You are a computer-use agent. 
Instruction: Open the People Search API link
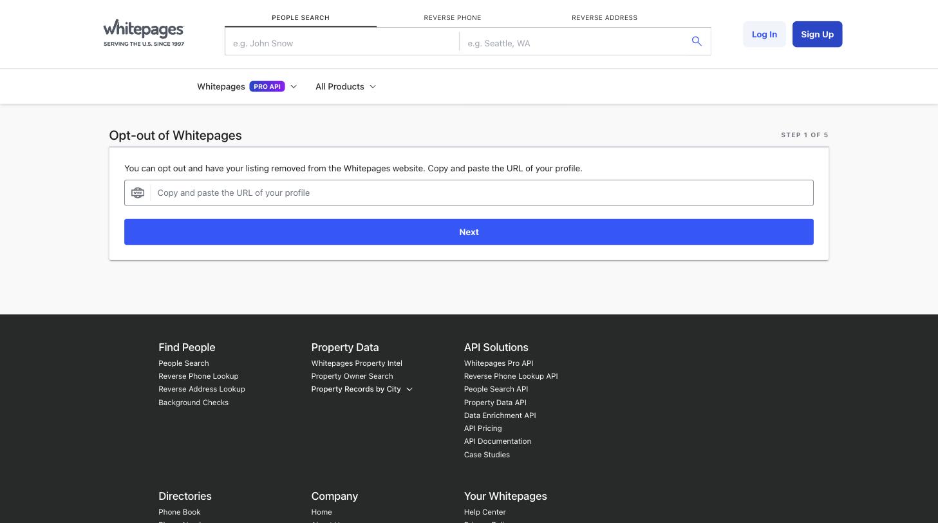click(496, 389)
